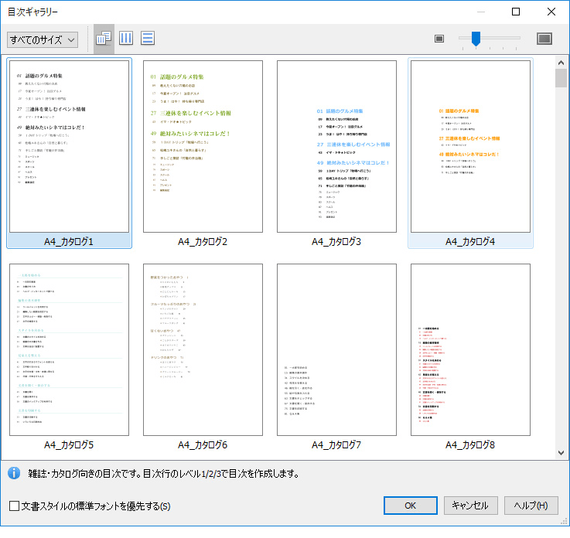This screenshot has width=570, height=538.
Task: Click the large thumbnail size icon
Action: click(x=544, y=39)
